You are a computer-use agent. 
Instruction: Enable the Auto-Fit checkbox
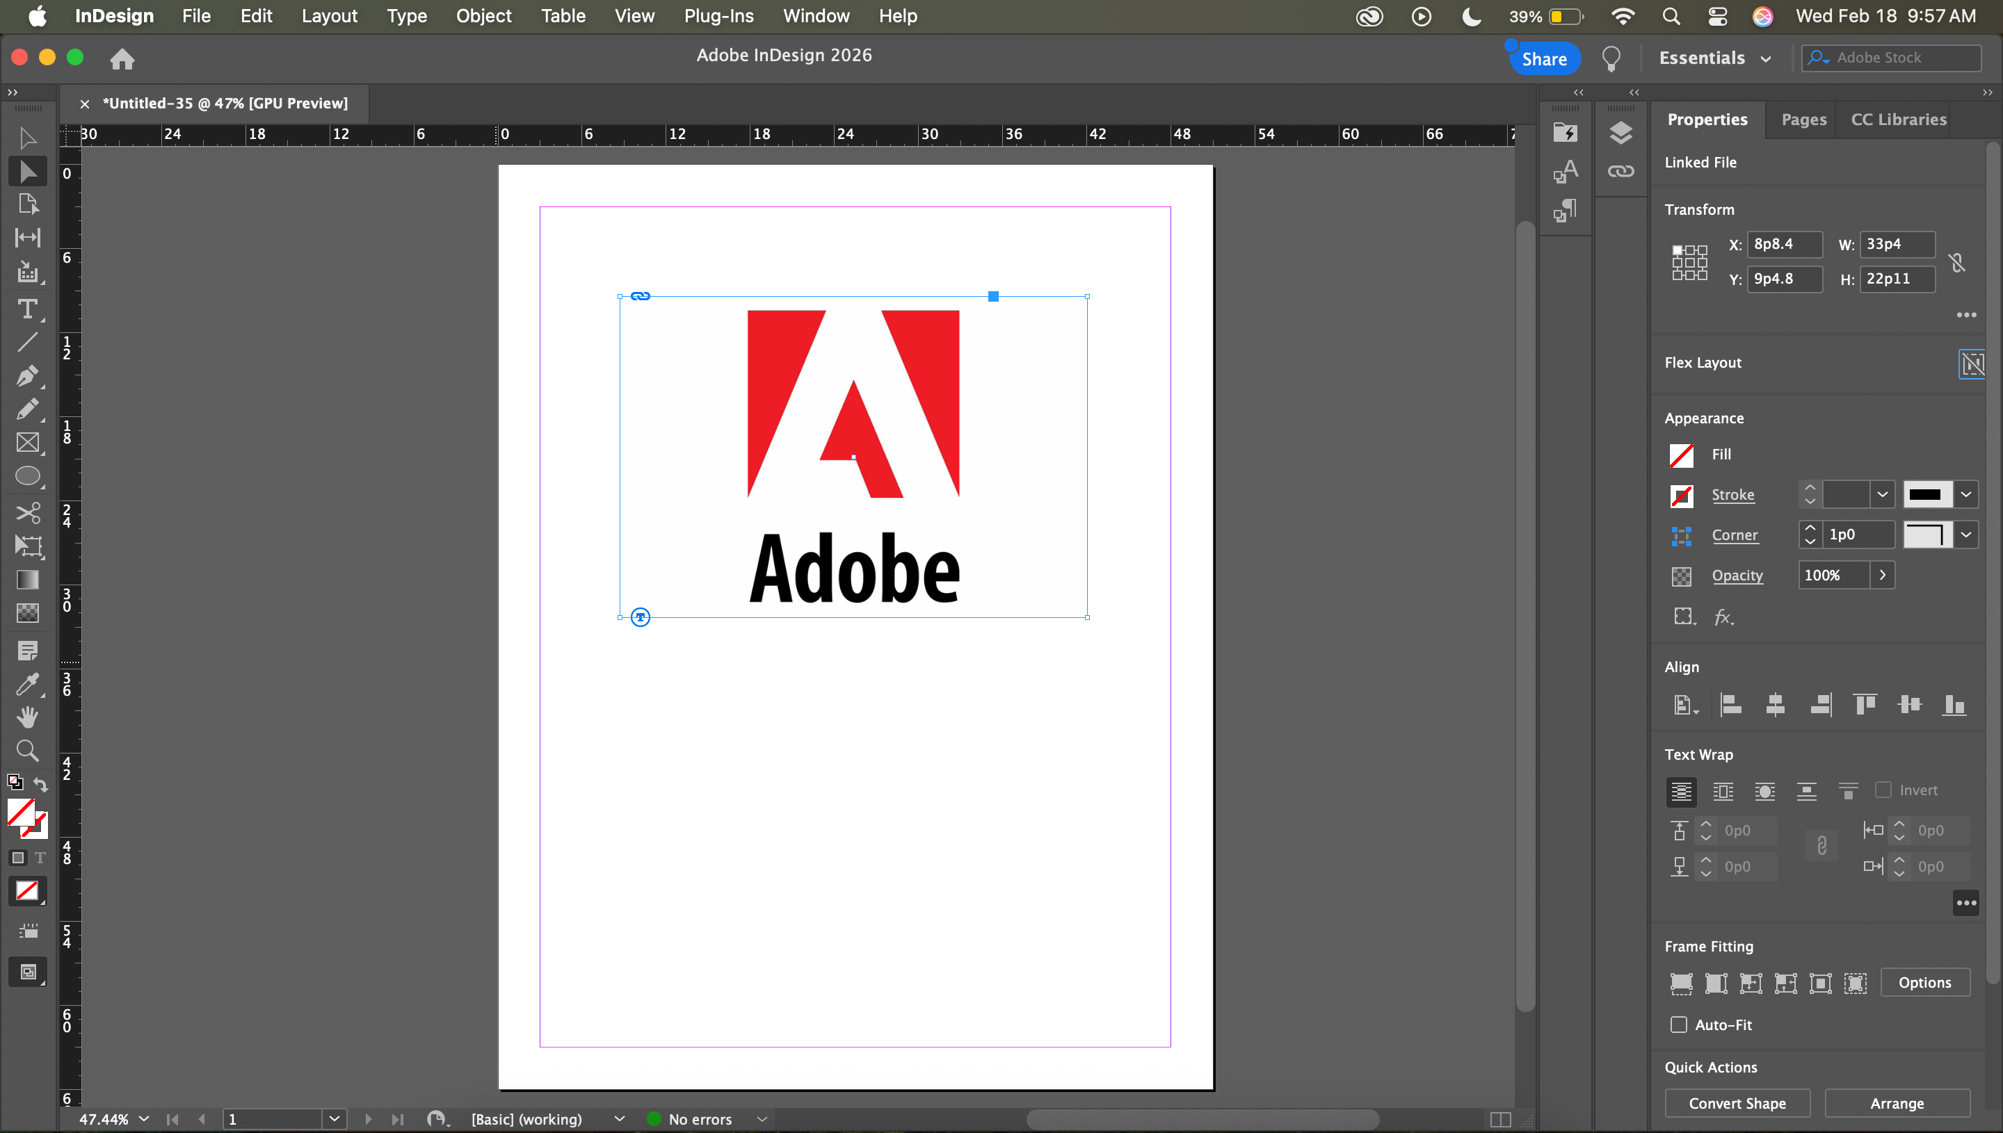click(1678, 1025)
